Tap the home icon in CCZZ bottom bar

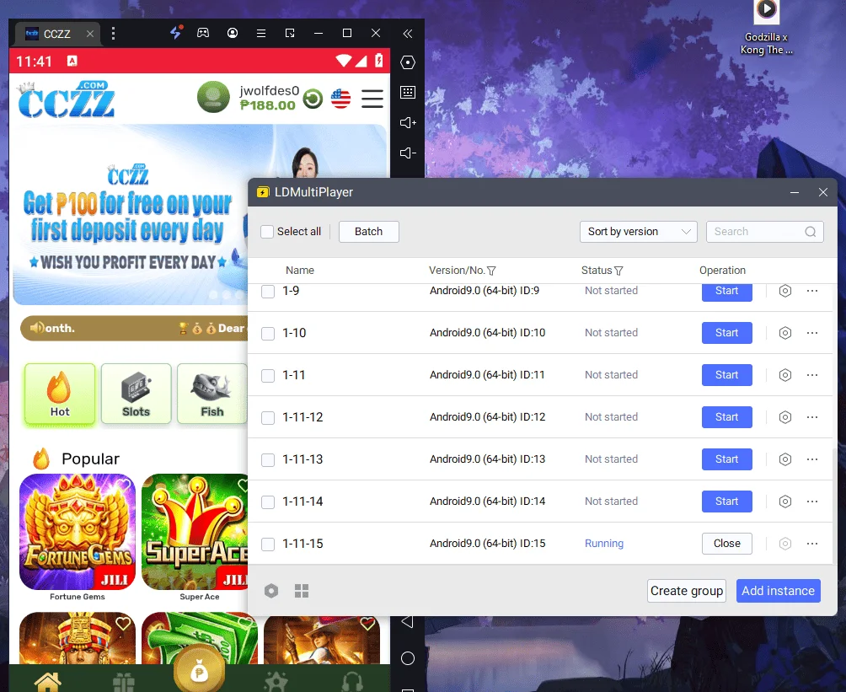coord(47,681)
